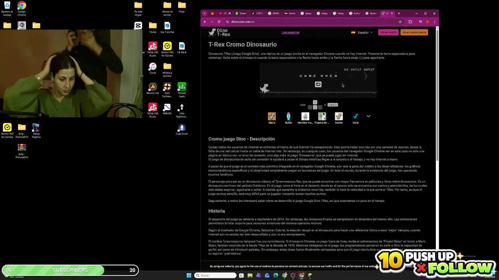Open the CapCut desktop icon
The image size is (499, 280).
(138, 26)
